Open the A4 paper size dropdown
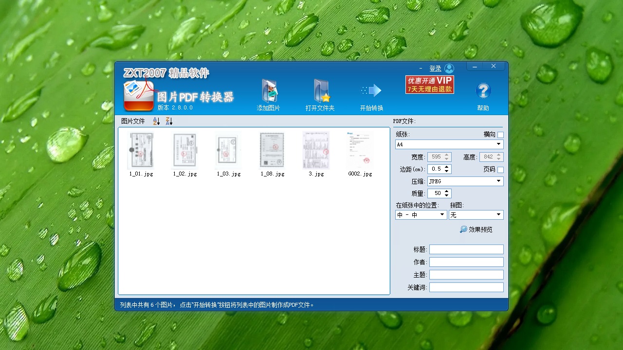The width and height of the screenshot is (623, 350). (499, 144)
